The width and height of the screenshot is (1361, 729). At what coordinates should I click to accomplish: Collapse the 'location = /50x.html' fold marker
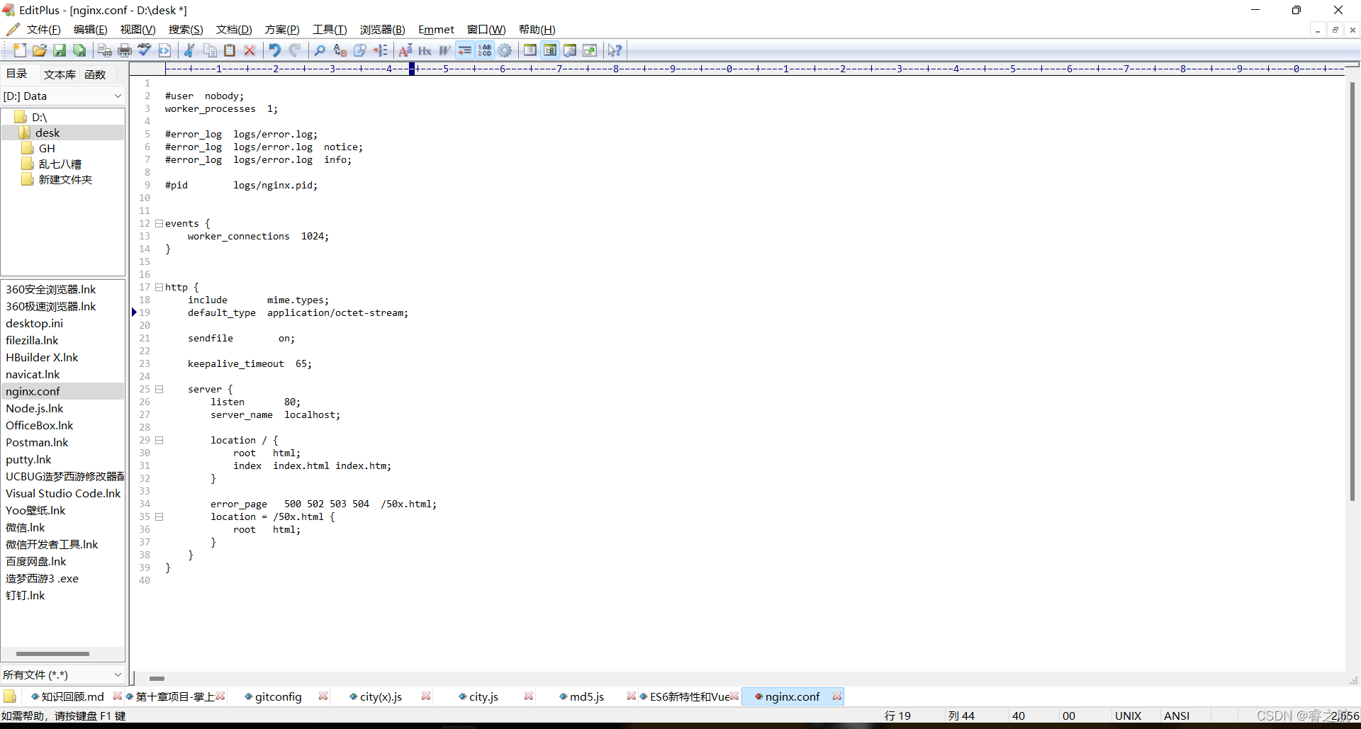tap(159, 517)
